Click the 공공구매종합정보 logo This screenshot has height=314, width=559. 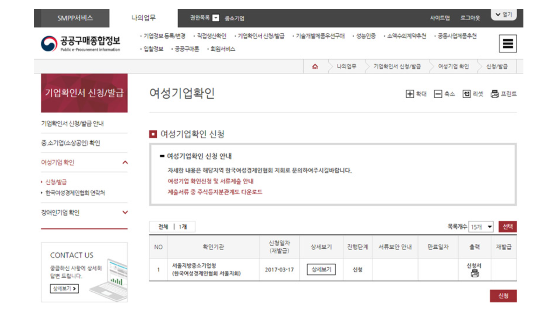coord(81,44)
